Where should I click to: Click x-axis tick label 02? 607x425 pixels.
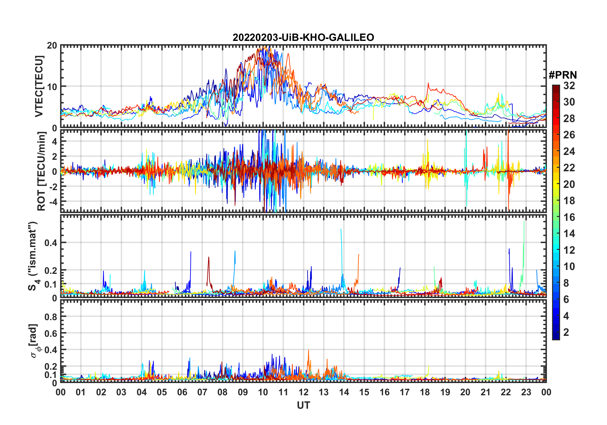[x=101, y=392]
